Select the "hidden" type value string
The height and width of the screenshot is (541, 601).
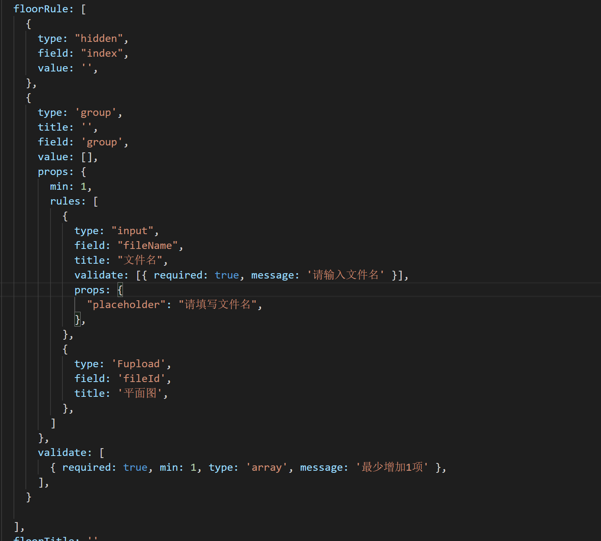pos(99,38)
